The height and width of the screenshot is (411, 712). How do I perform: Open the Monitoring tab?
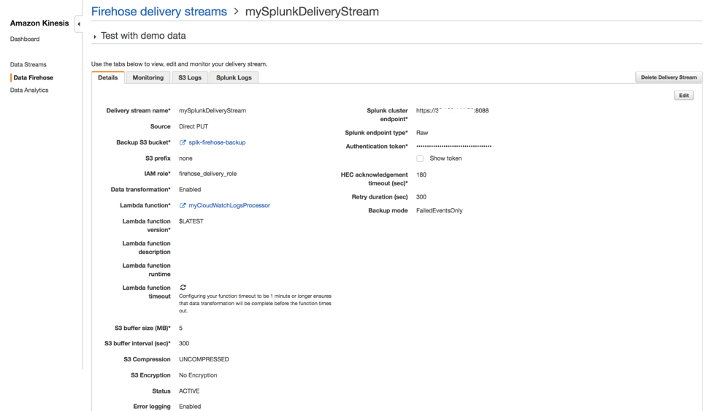(148, 77)
